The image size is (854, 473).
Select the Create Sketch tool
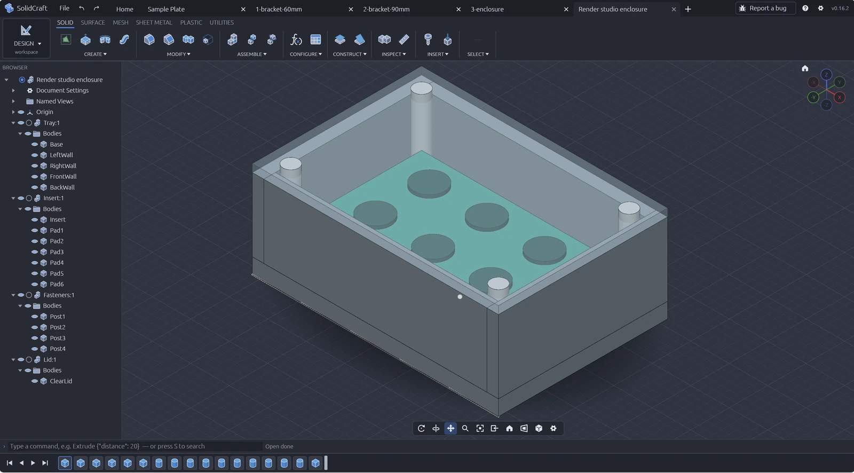(66, 40)
